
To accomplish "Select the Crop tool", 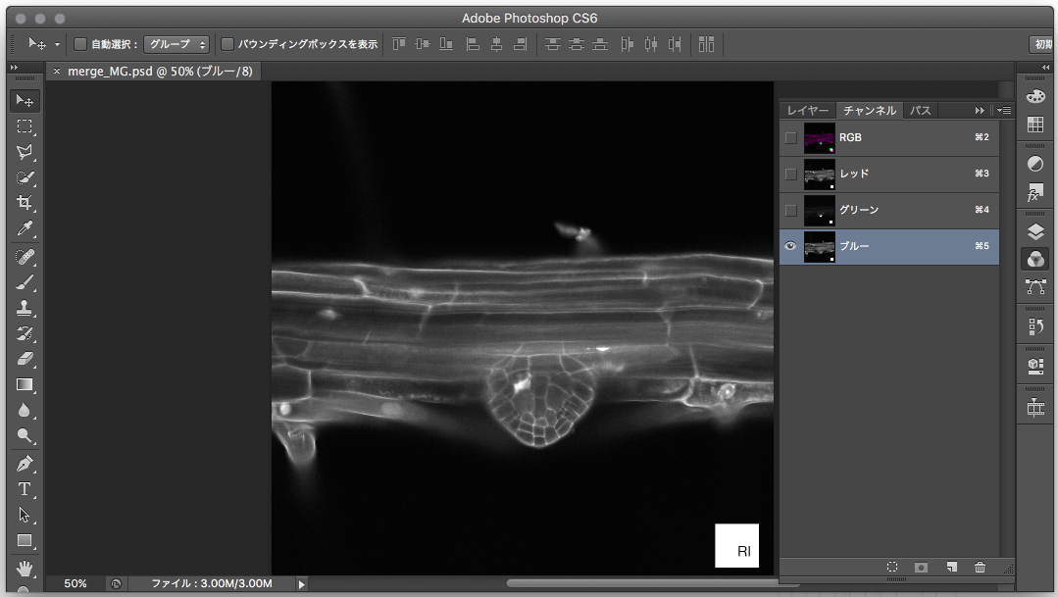I will point(25,203).
